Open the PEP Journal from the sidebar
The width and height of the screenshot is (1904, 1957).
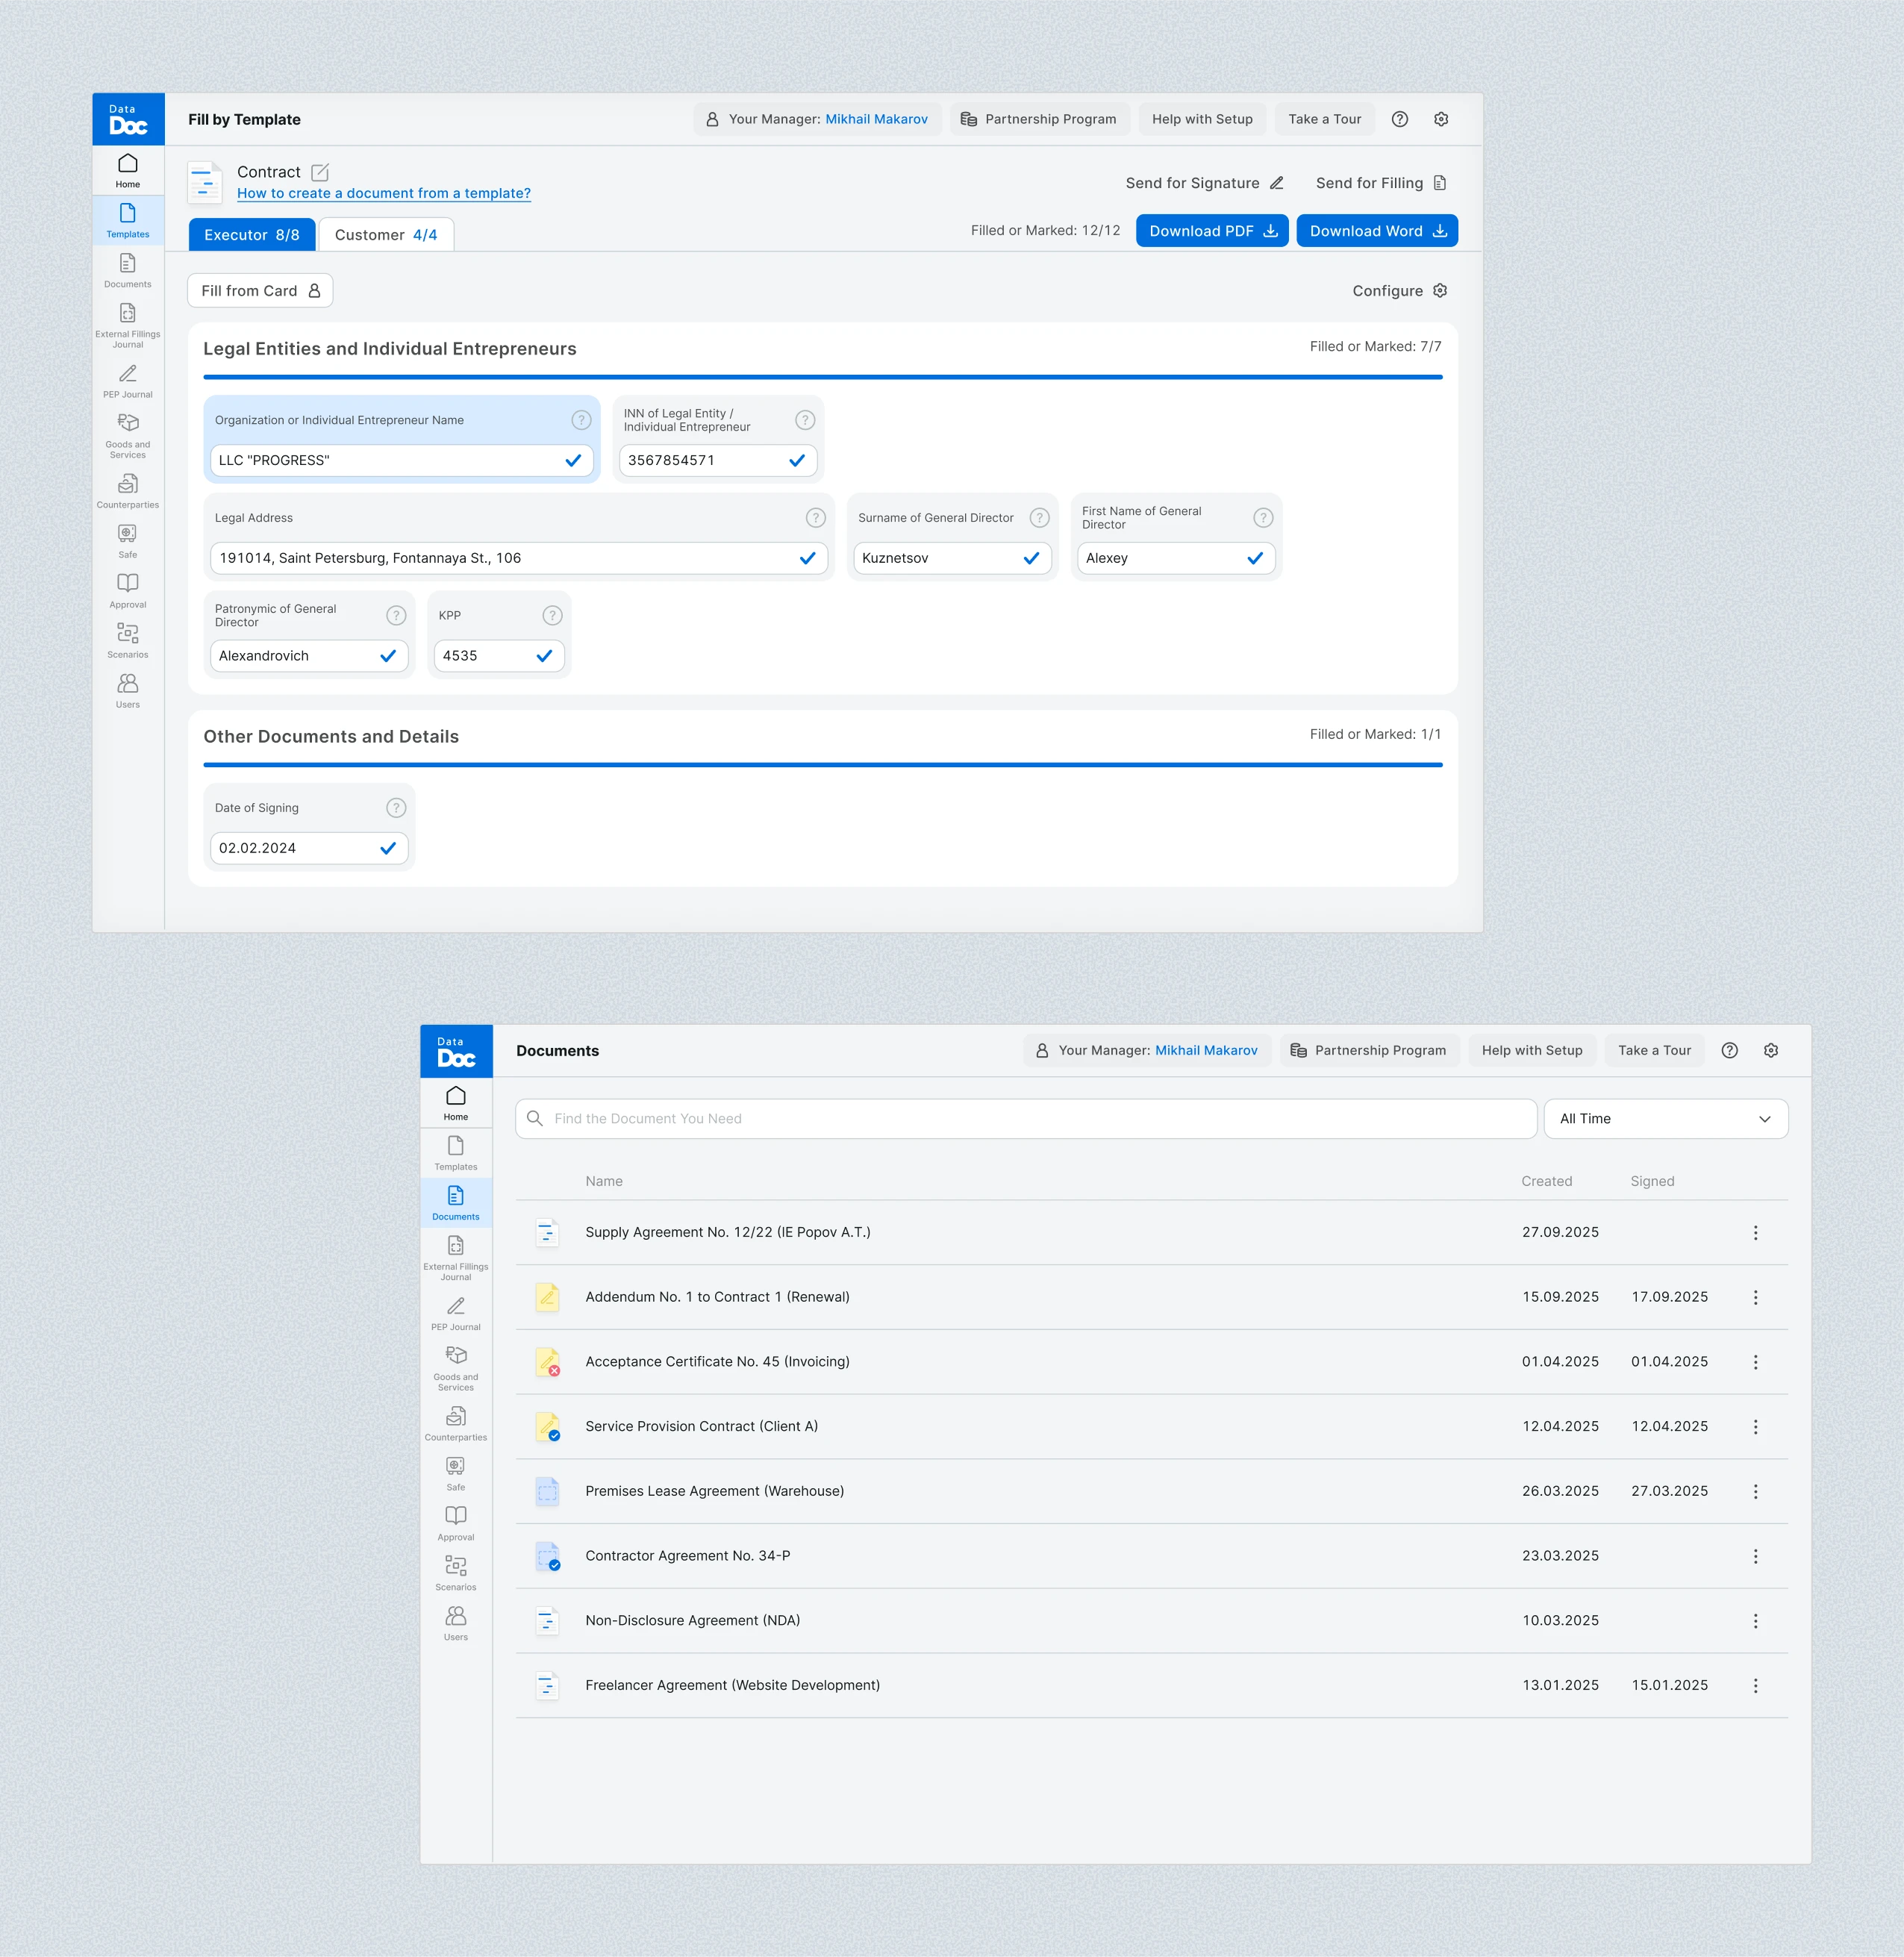coord(128,383)
